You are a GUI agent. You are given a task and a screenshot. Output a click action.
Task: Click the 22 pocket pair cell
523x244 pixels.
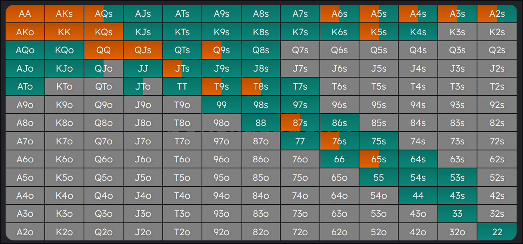[x=497, y=232]
